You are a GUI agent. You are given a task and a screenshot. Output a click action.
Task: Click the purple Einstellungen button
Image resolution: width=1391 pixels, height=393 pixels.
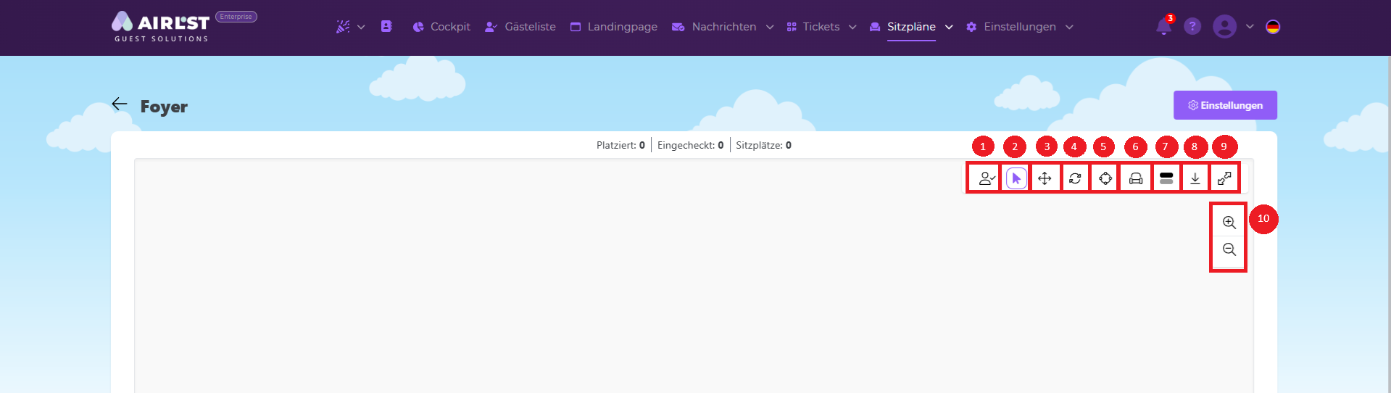point(1224,105)
